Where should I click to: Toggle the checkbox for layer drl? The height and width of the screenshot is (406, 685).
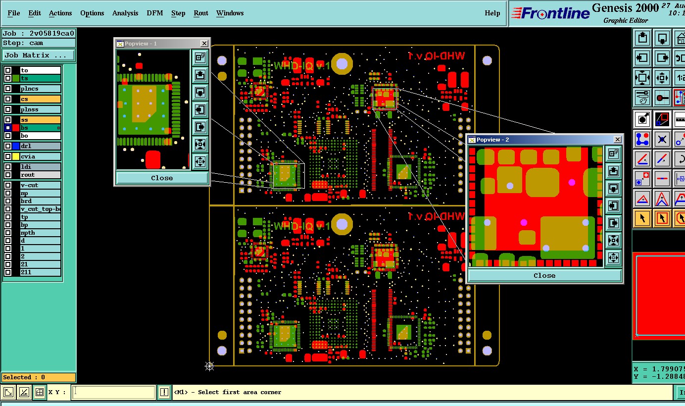tap(8, 146)
